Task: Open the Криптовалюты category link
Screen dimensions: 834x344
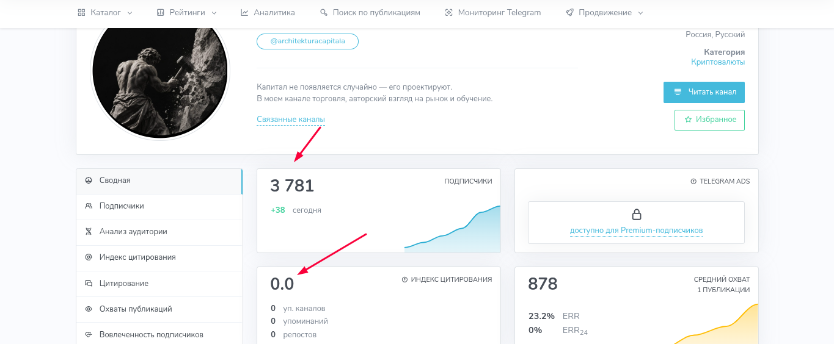Action: pyautogui.click(x=718, y=62)
